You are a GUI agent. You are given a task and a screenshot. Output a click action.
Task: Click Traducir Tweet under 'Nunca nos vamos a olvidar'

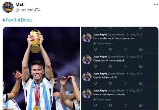click(x=102, y=100)
